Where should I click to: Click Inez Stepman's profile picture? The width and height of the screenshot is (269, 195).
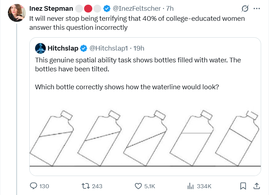[x=17, y=13]
